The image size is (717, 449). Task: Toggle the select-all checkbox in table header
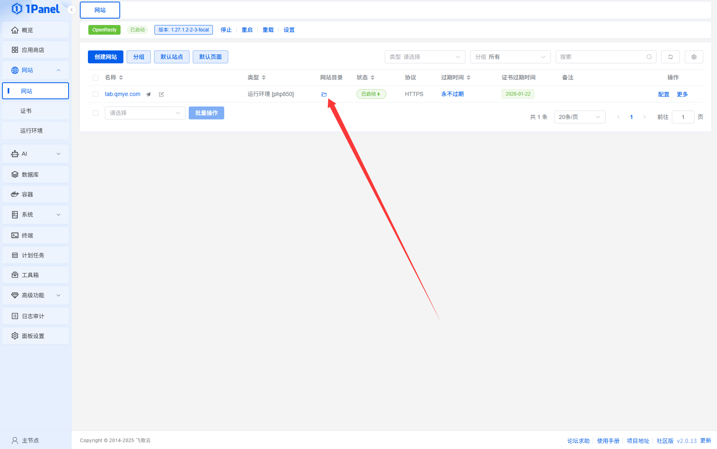pos(96,78)
